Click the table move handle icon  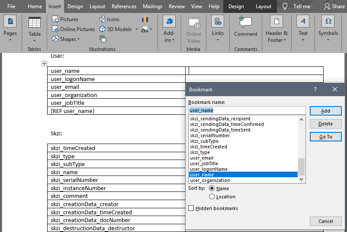click(44, 64)
